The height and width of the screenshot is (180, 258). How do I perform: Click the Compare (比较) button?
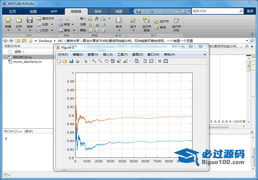coord(43,24)
